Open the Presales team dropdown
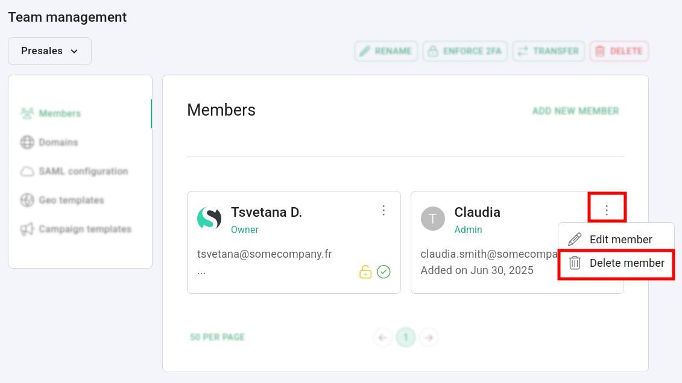 49,51
